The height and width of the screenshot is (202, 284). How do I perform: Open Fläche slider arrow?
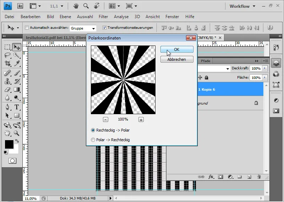[x=265, y=78]
